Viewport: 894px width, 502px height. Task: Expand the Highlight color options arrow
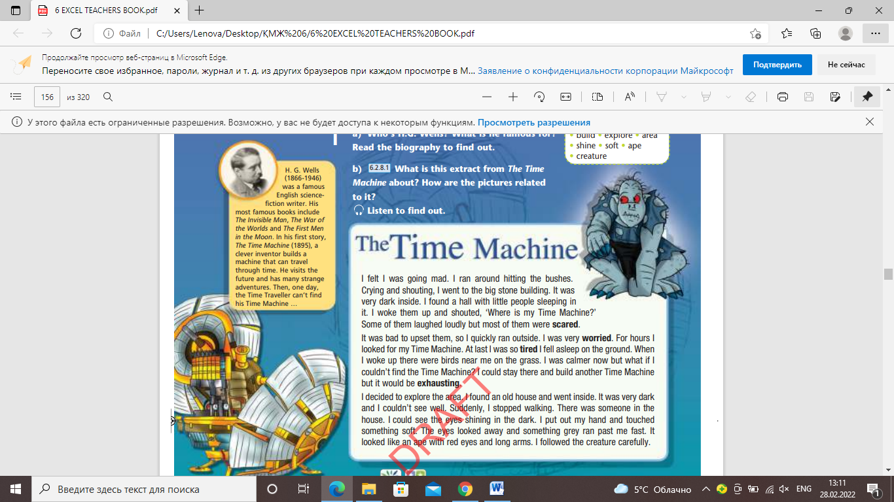click(x=728, y=97)
